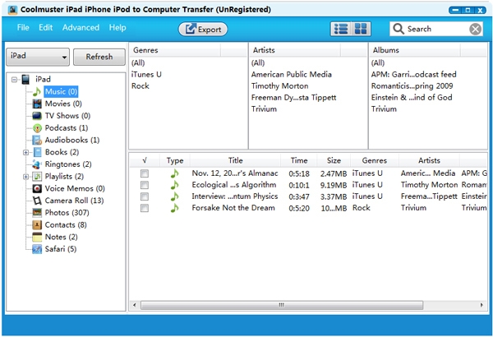The width and height of the screenshot is (493, 337).
Task: Switch to thumbnail grid view mode
Action: [x=361, y=29]
